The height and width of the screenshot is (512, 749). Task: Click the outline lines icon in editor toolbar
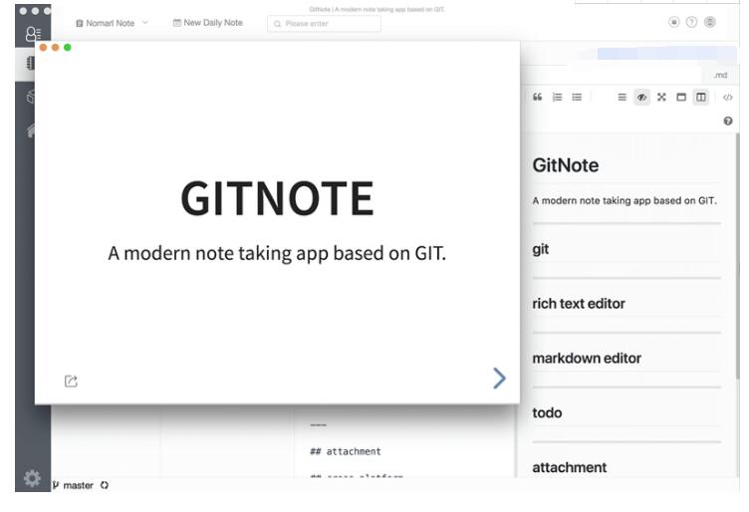[622, 97]
